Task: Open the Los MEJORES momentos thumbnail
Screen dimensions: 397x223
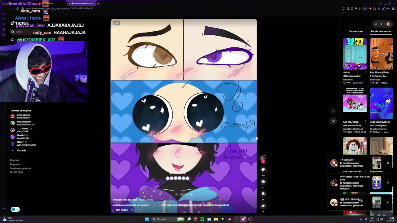Action: 355,103
